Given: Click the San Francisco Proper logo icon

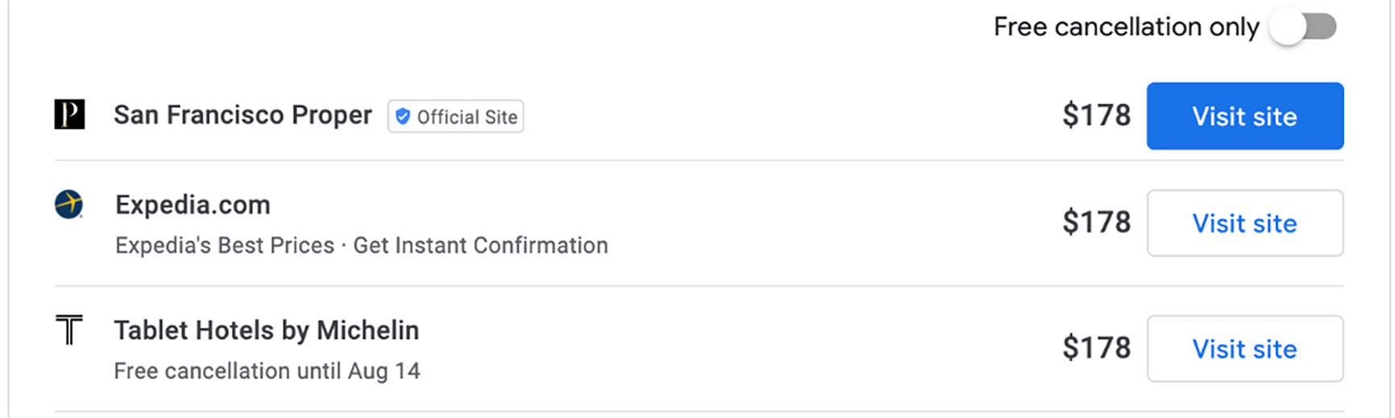Looking at the screenshot, I should click(x=69, y=115).
